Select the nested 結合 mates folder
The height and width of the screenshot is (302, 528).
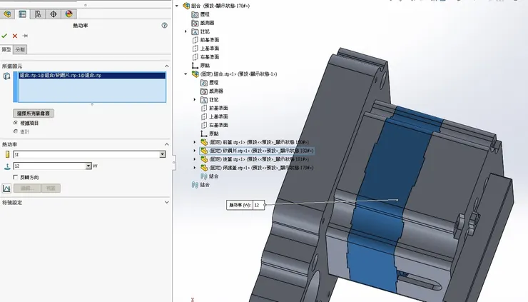[210, 176]
